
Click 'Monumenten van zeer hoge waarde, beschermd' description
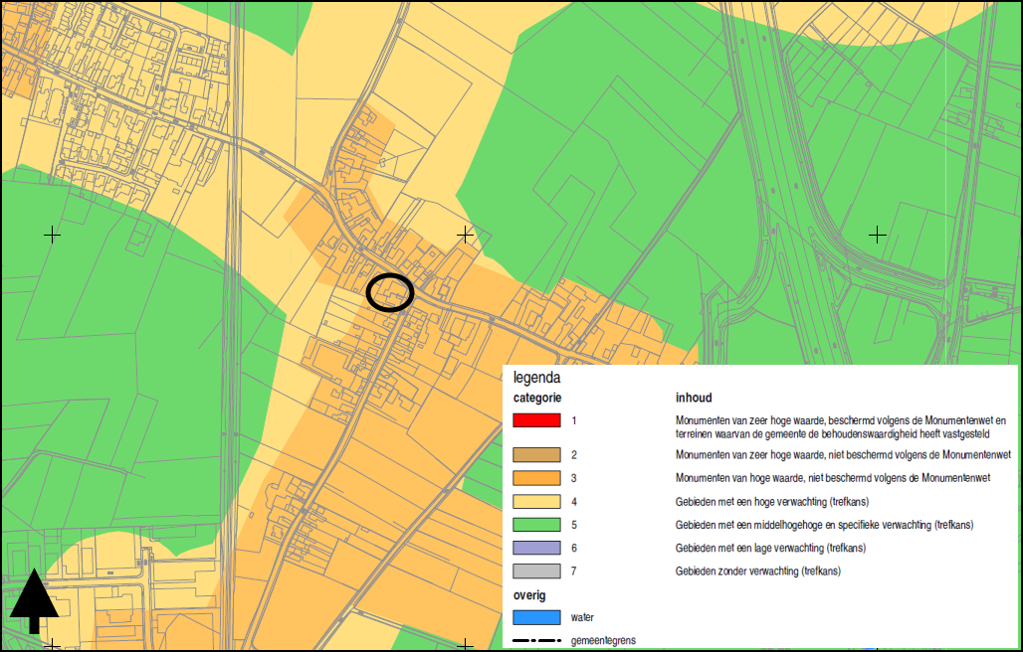[841, 427]
